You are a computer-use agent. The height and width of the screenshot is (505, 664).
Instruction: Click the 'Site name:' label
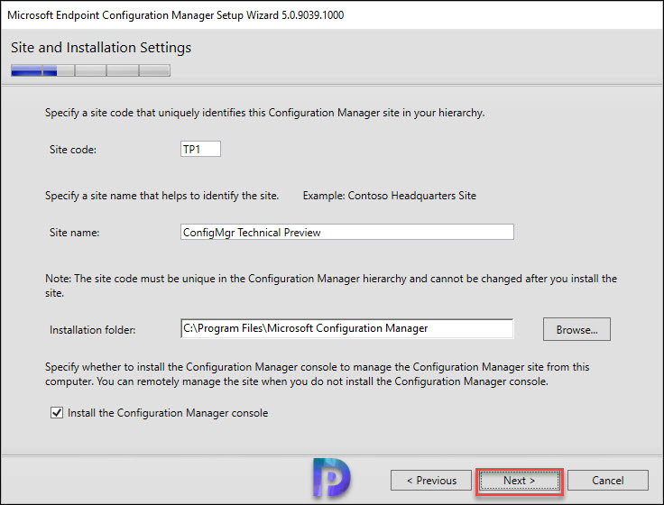tap(75, 233)
